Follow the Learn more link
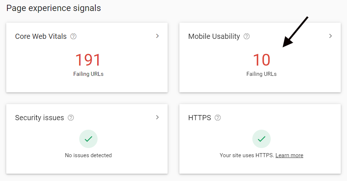Viewport: 347px width, 181px height. 289,155
